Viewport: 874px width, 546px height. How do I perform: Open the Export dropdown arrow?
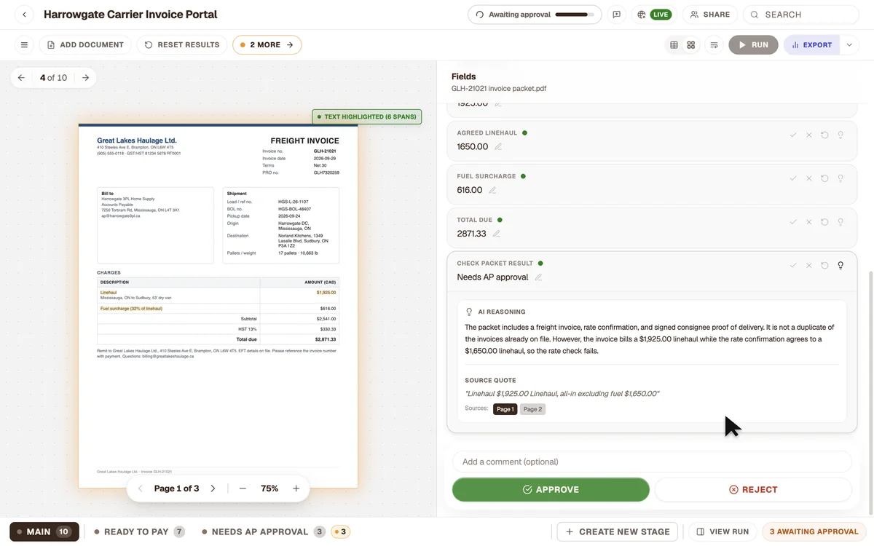point(849,45)
